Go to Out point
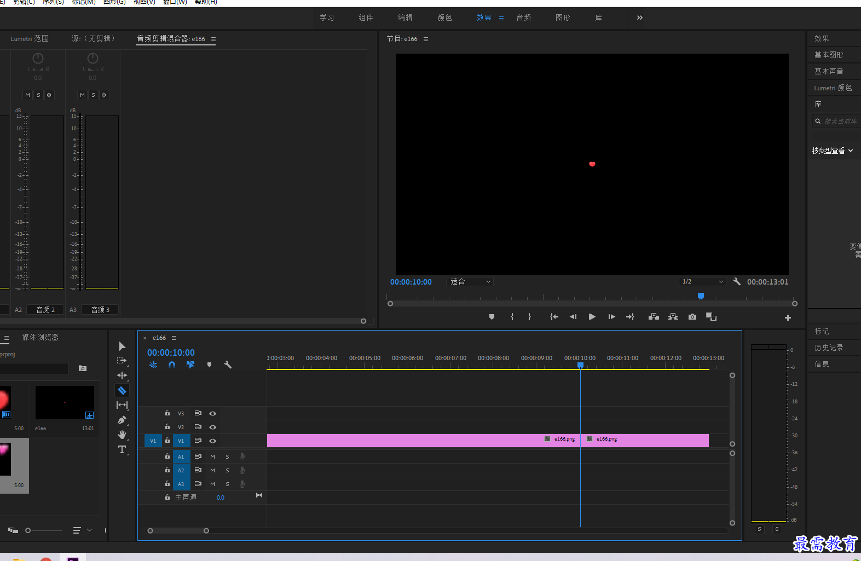The width and height of the screenshot is (861, 561). (x=630, y=317)
